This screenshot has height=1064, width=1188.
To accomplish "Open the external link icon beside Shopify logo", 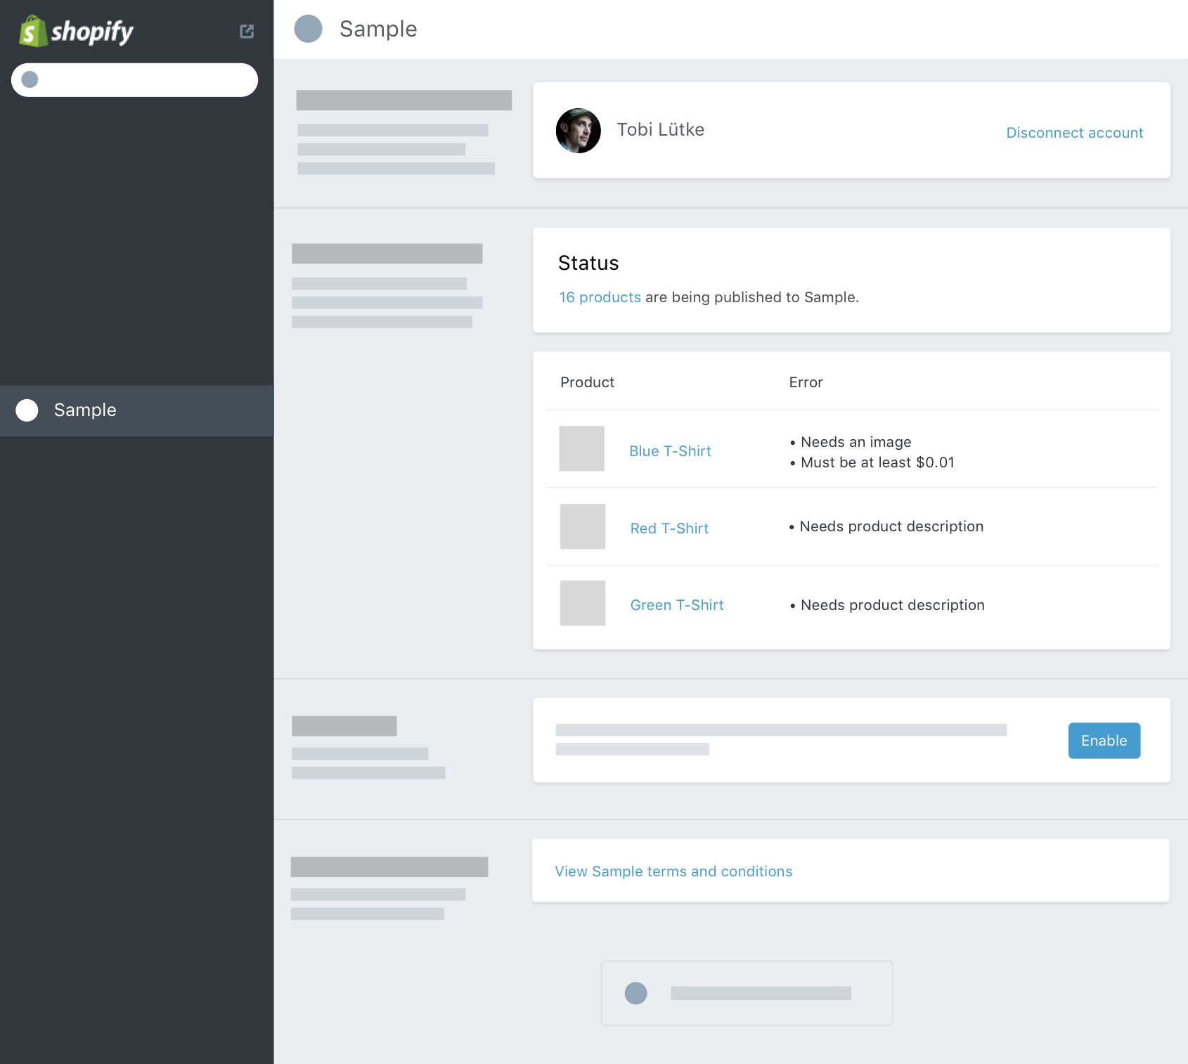I will 247,31.
